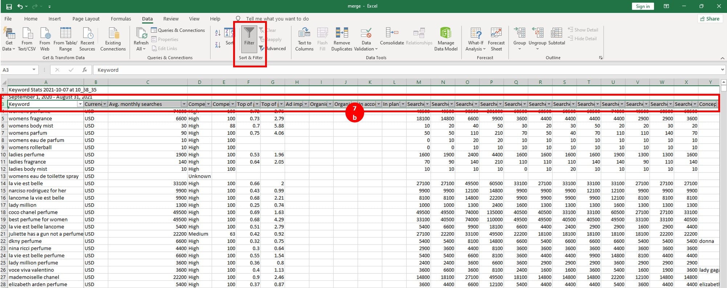This screenshot has width=727, height=288.
Task: Open the Get Data tool
Action: (9, 39)
